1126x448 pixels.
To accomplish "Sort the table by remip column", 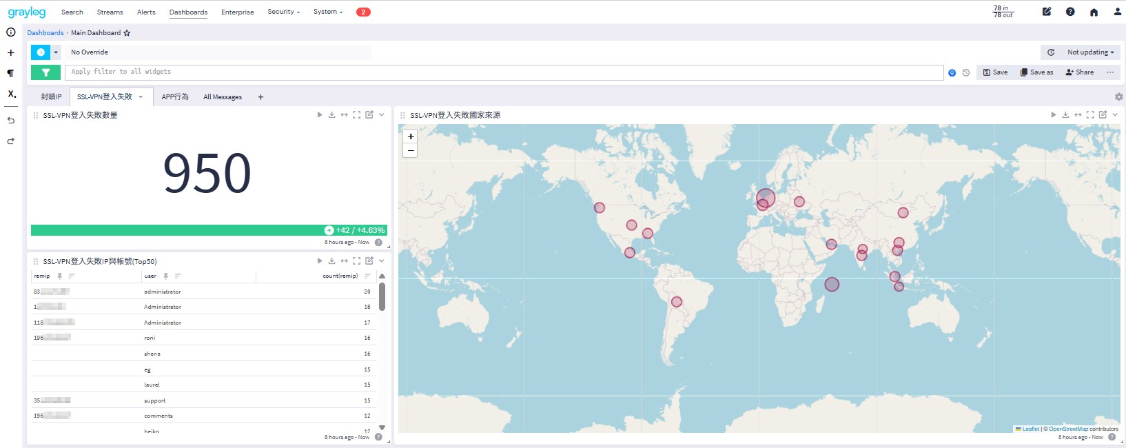I will tap(72, 276).
